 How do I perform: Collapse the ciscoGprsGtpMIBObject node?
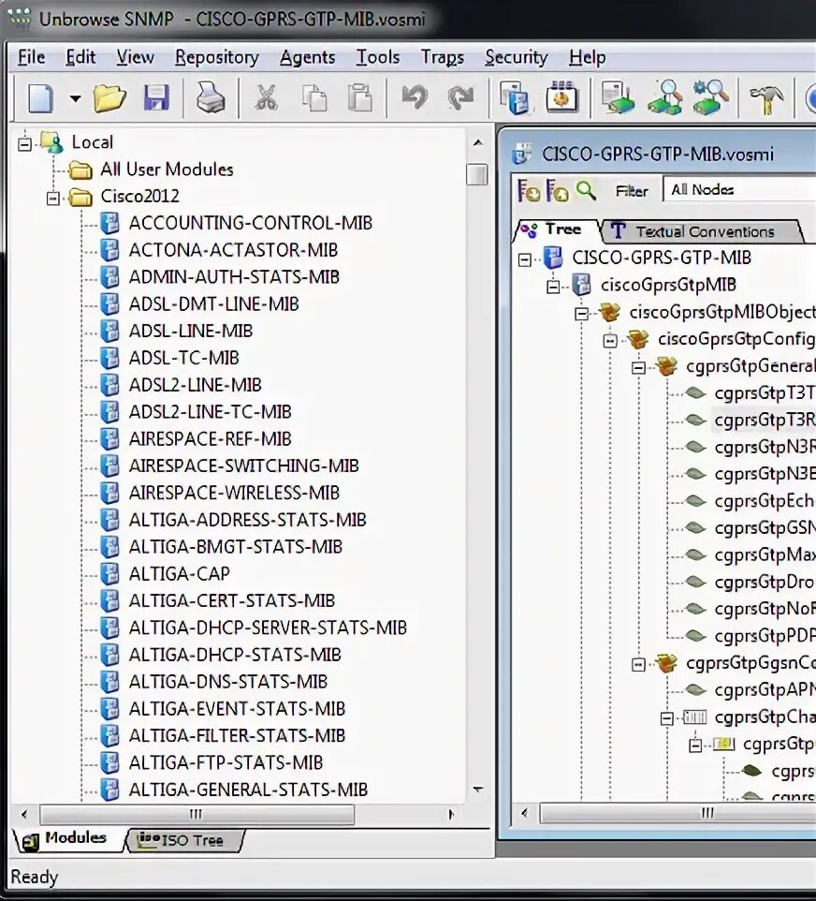[581, 313]
